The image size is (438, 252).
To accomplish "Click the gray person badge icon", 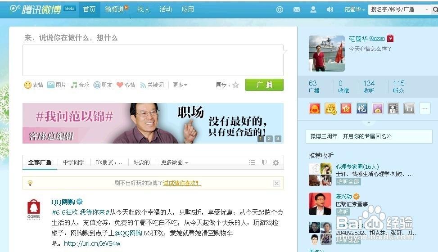I will (x=393, y=108).
